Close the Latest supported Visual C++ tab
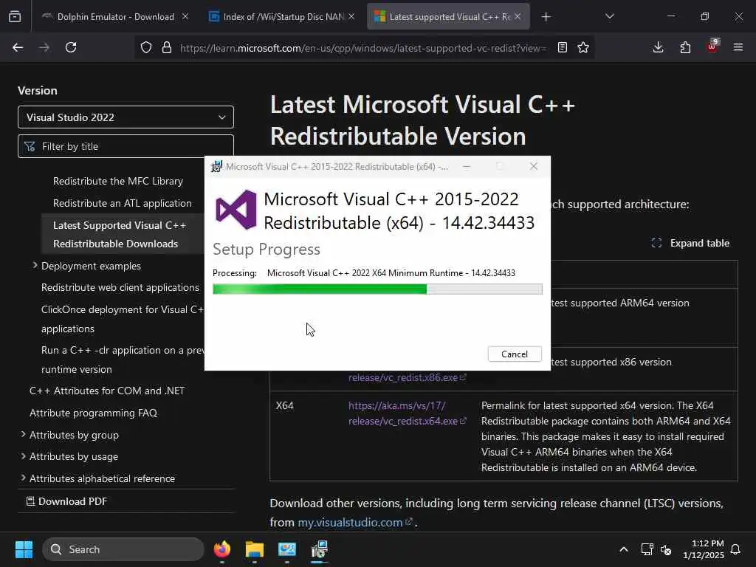The height and width of the screenshot is (567, 756). pyautogui.click(x=518, y=16)
